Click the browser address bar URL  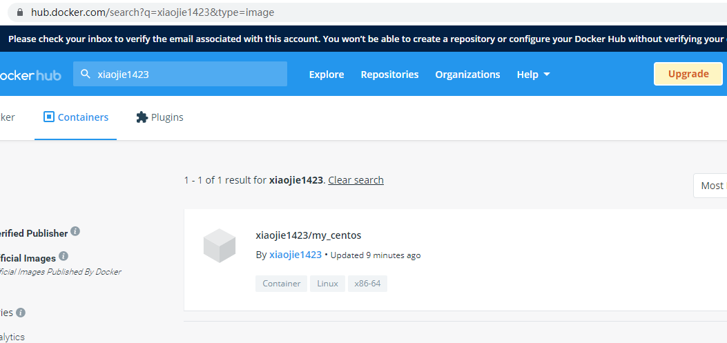click(x=153, y=12)
